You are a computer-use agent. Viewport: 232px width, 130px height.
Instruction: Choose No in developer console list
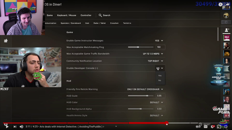tap(159, 80)
